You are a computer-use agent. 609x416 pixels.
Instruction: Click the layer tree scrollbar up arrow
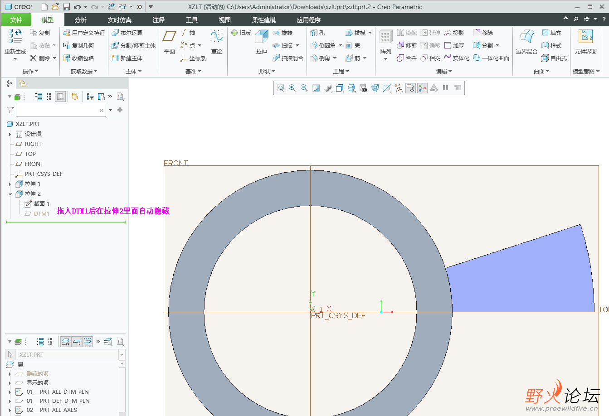[x=122, y=364]
